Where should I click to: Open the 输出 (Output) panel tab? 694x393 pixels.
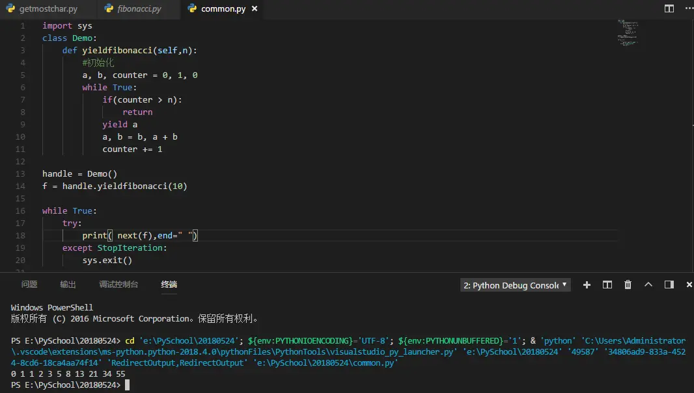click(68, 285)
